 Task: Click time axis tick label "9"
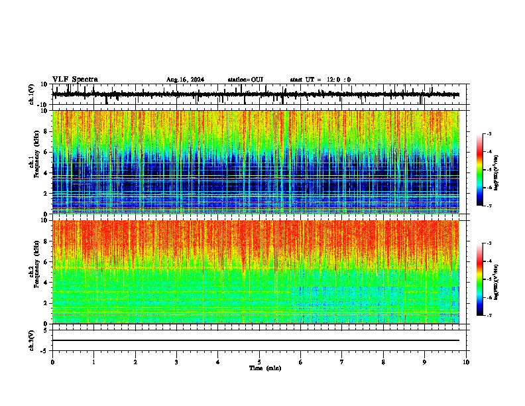tap(424, 362)
